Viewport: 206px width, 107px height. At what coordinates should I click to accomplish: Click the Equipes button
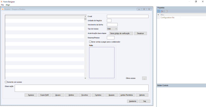click(x=111, y=95)
